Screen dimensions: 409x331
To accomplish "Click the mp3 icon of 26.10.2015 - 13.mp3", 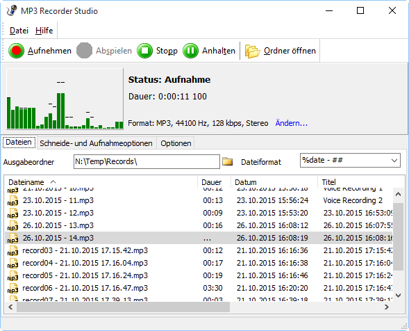I will coord(12,226).
